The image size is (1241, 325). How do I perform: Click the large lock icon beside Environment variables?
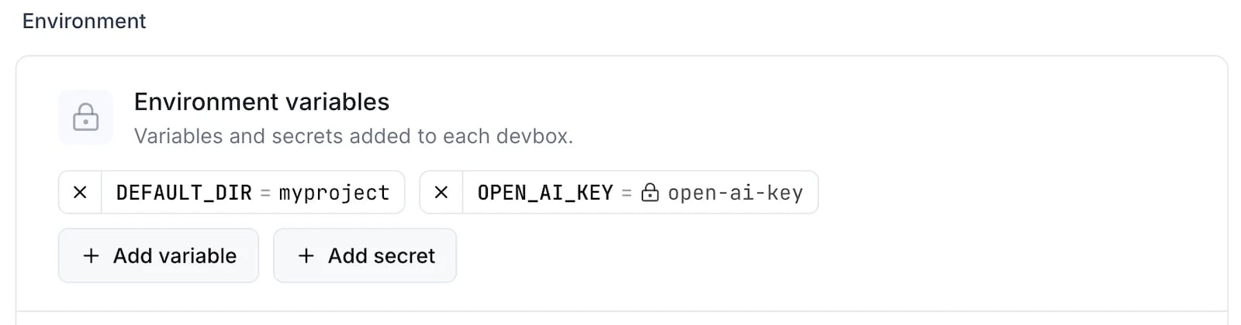coord(85,117)
